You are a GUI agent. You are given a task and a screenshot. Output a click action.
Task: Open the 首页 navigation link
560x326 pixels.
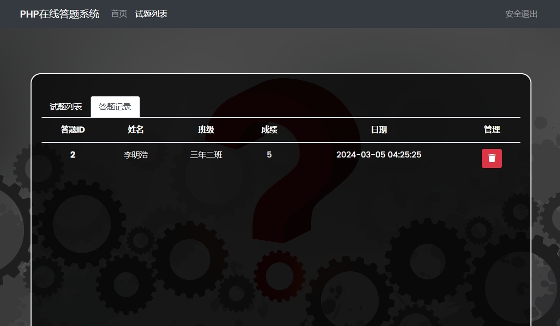119,14
